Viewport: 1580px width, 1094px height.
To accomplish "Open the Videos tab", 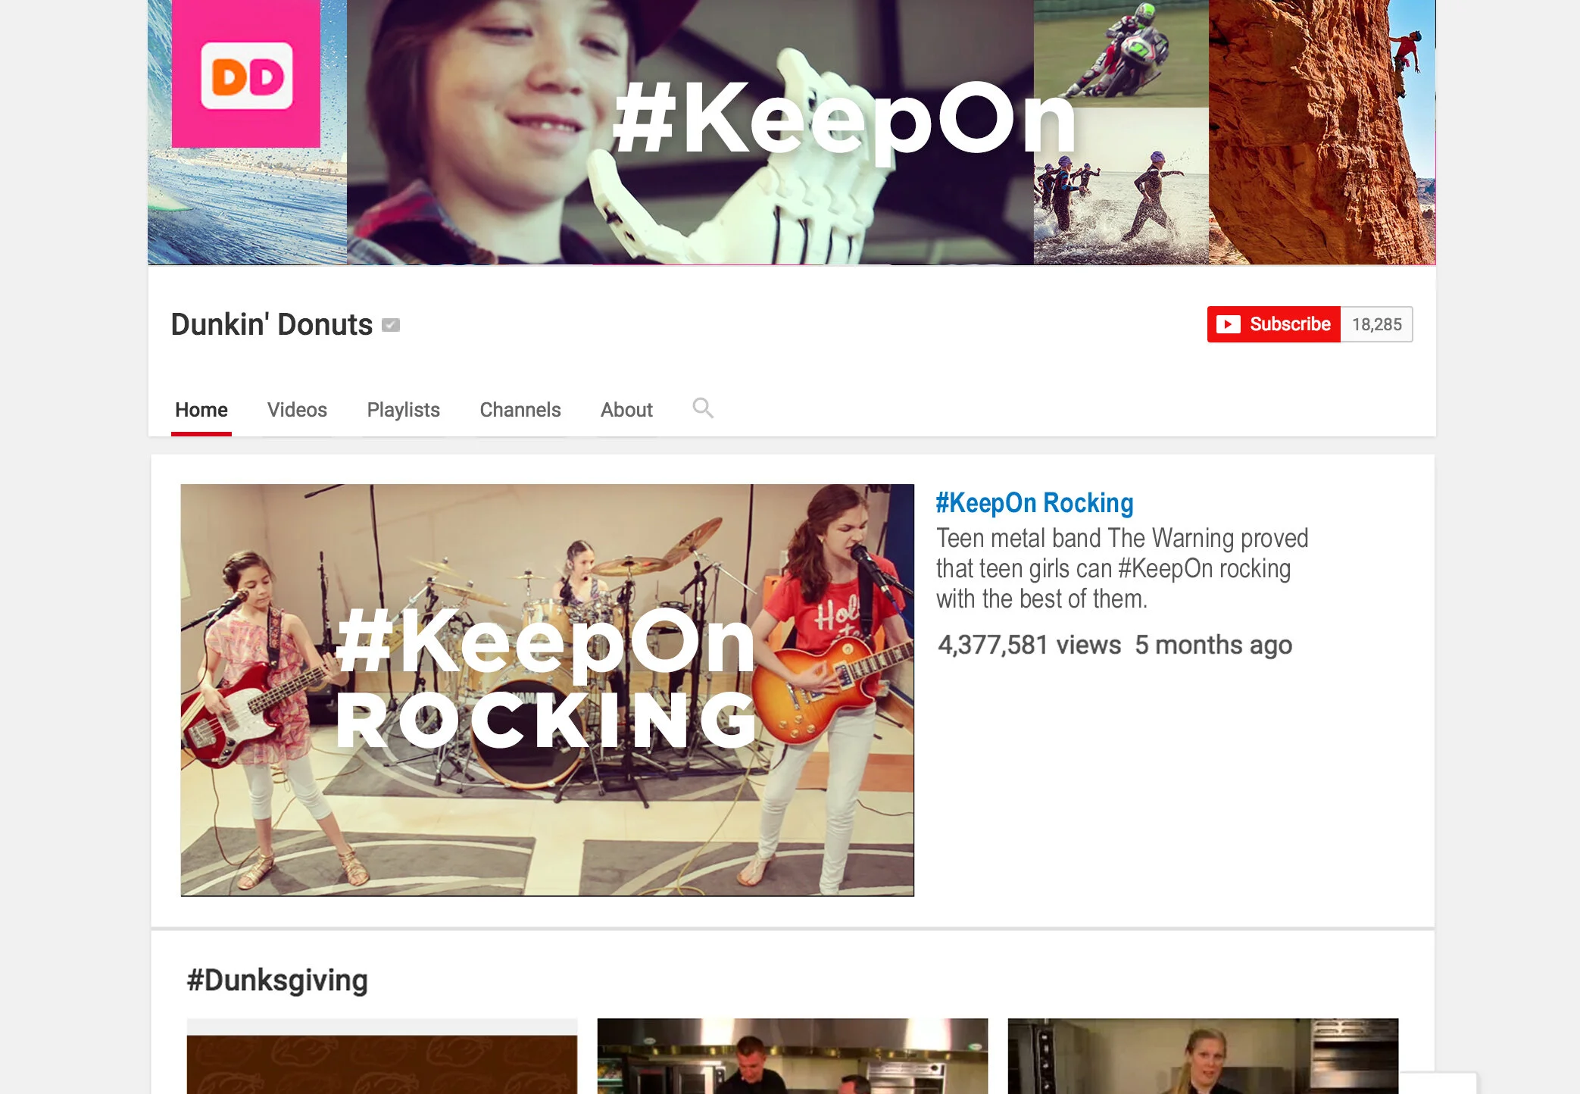I will 297,410.
